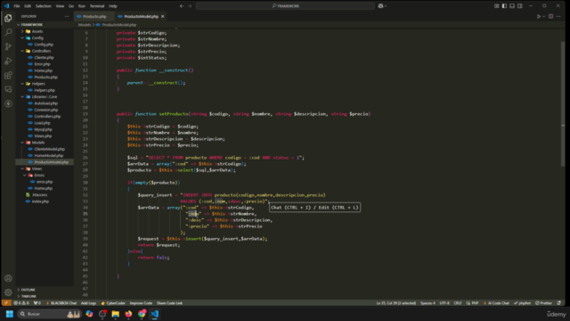570x321 pixels.
Task: Open ClienteModel.php in the explorer
Action: (x=50, y=149)
